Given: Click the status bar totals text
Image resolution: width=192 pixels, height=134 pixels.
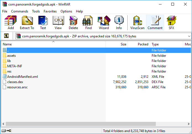Looking at the screenshot, I should 134,131.
